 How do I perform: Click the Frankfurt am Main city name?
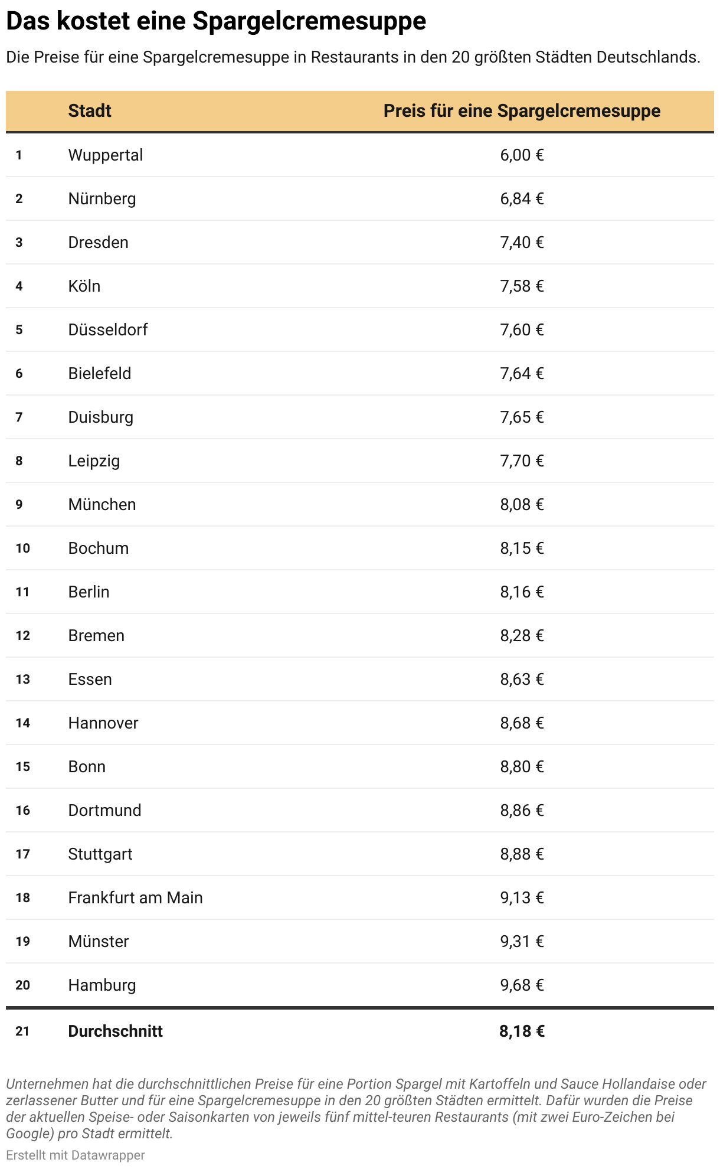tap(135, 898)
